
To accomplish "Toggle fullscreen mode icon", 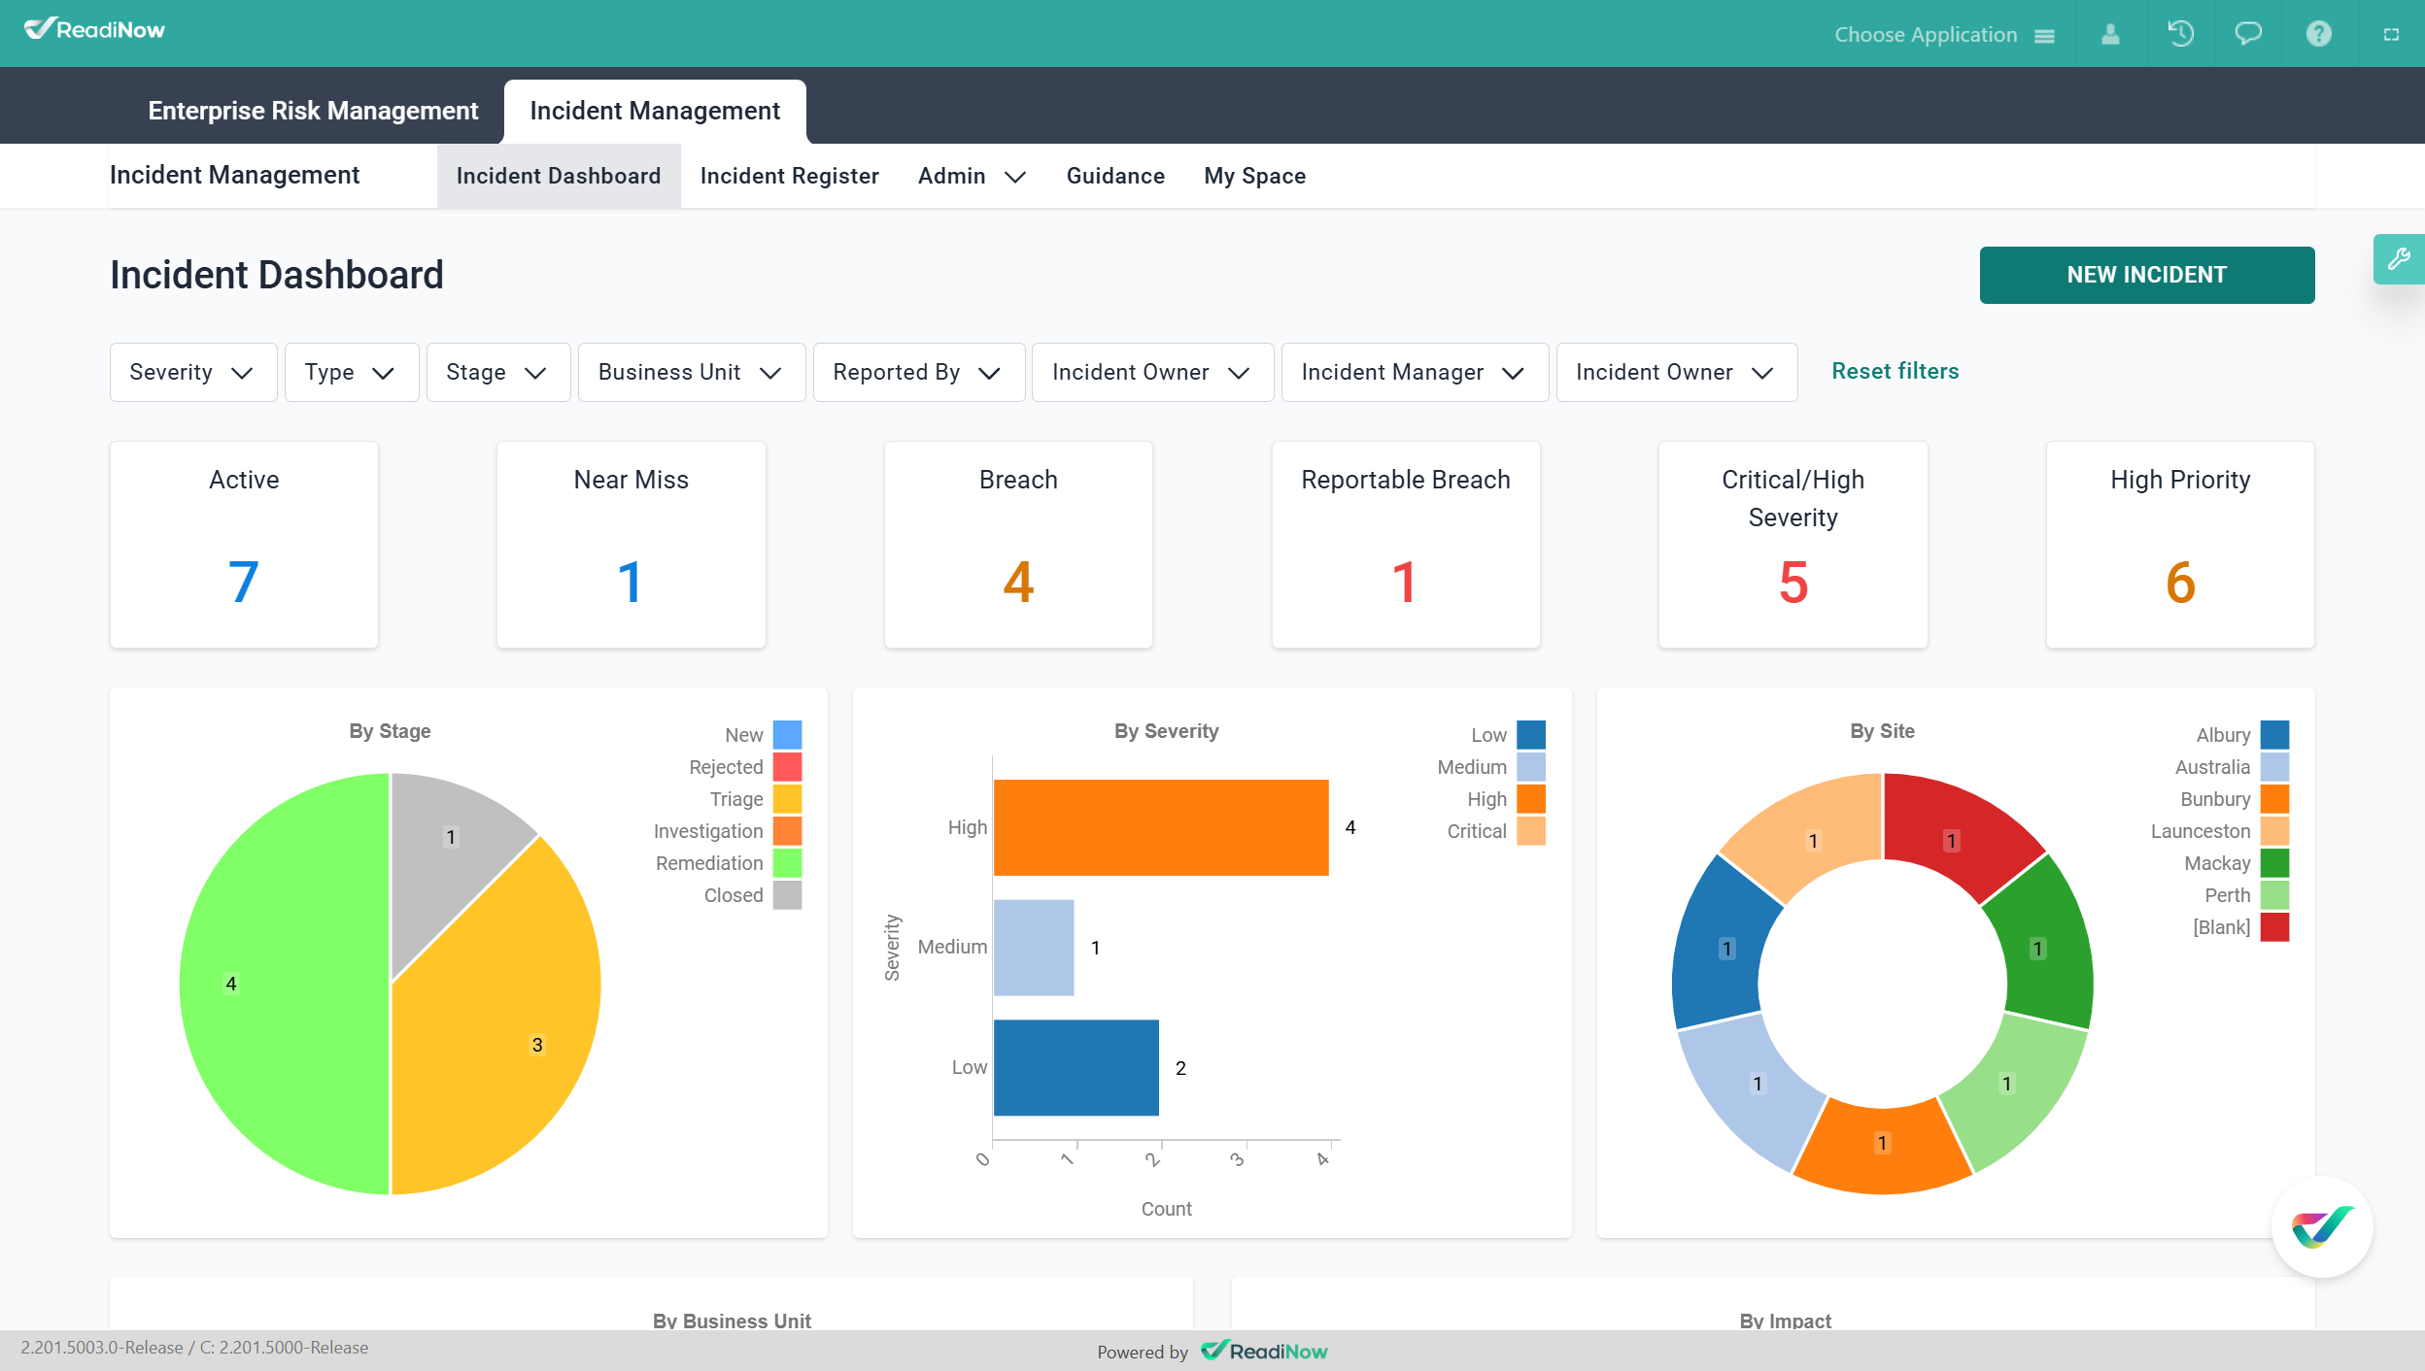I will (x=2391, y=34).
